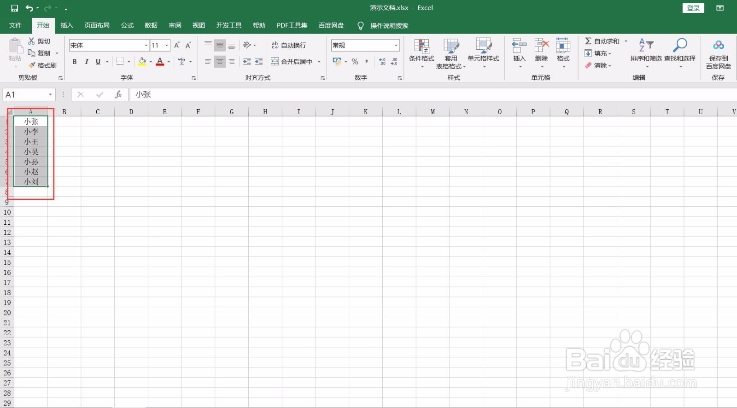
Task: Decrease font size with the smaller A
Action: [x=188, y=45]
